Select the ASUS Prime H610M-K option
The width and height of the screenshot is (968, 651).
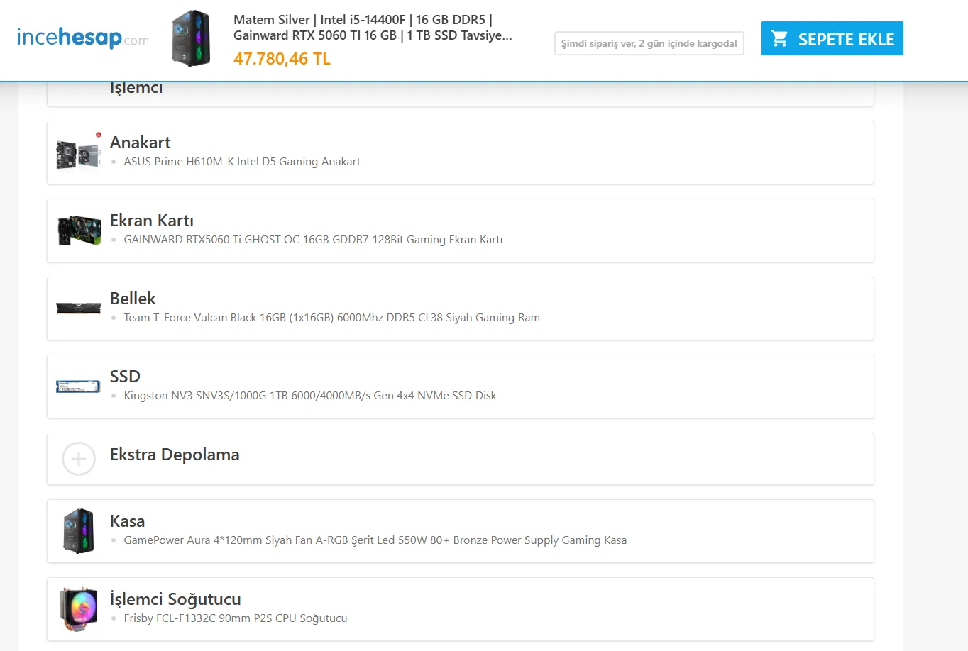[242, 162]
